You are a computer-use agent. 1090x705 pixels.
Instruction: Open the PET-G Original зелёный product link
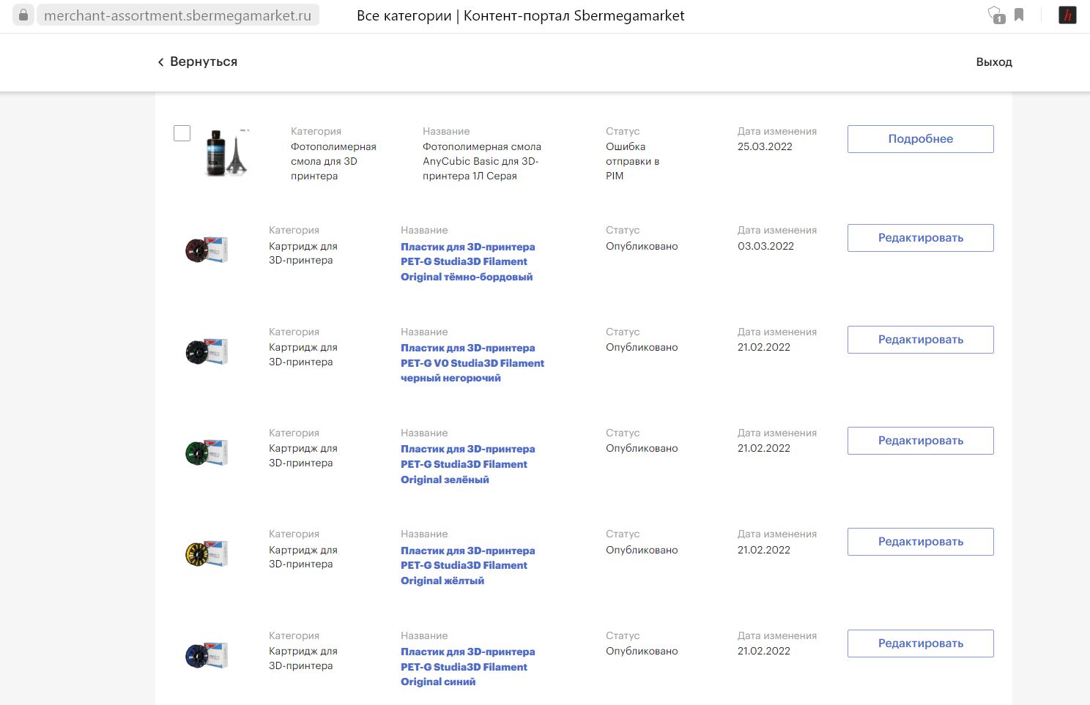pos(467,464)
